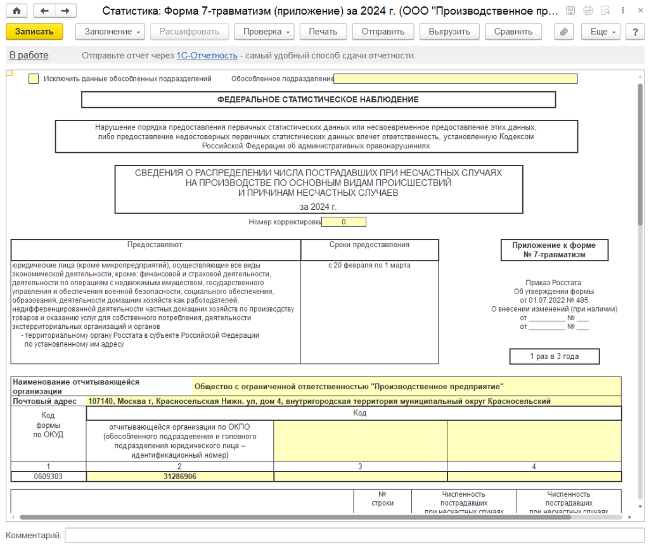This screenshot has height=547, width=649.
Task: Click the printer icon in title bar
Action: pyautogui.click(x=588, y=11)
